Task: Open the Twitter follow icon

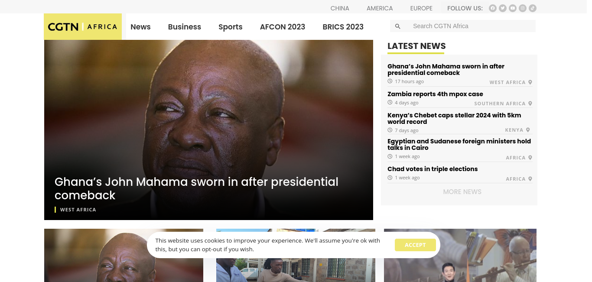Action: pyautogui.click(x=503, y=8)
